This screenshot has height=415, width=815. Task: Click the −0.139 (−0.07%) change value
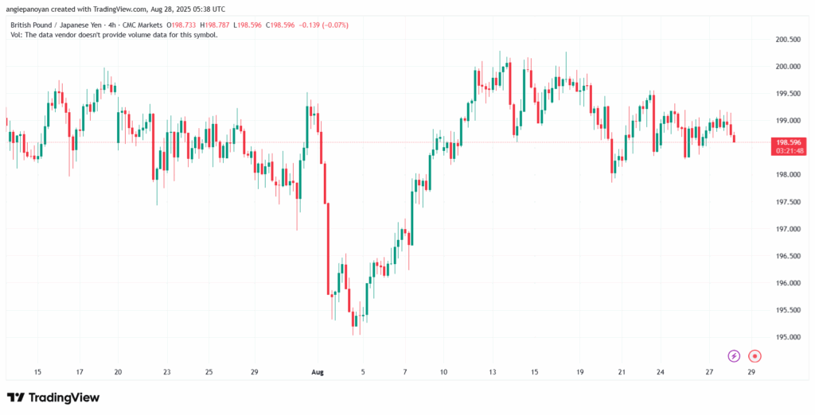click(325, 25)
